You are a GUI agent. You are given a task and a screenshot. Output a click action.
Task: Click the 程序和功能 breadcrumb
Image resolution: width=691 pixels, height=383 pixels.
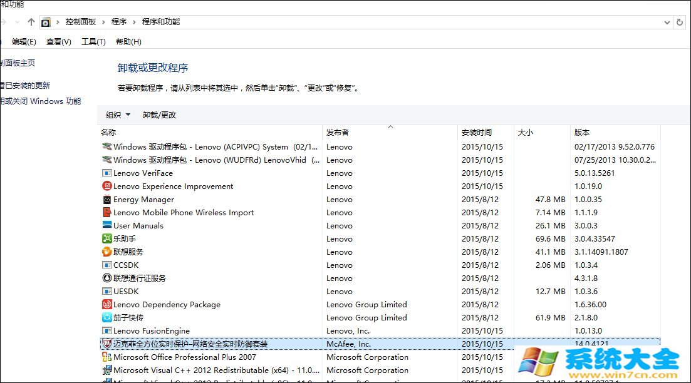tap(161, 22)
